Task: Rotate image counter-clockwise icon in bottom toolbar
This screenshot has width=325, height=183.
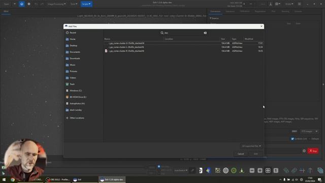Action: 286,170
